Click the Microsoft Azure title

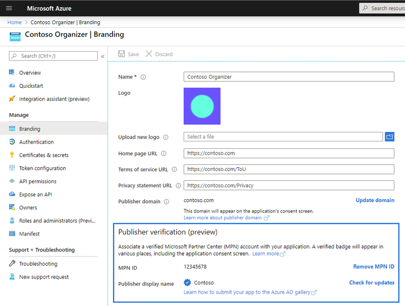(x=49, y=9)
